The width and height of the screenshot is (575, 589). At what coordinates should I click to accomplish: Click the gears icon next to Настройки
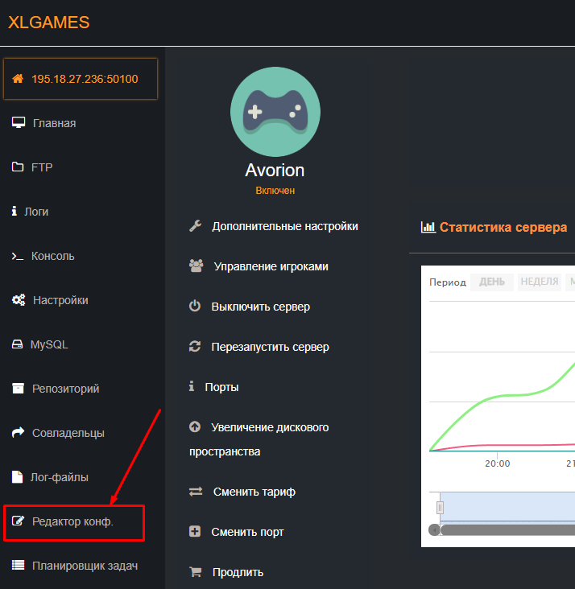click(19, 300)
